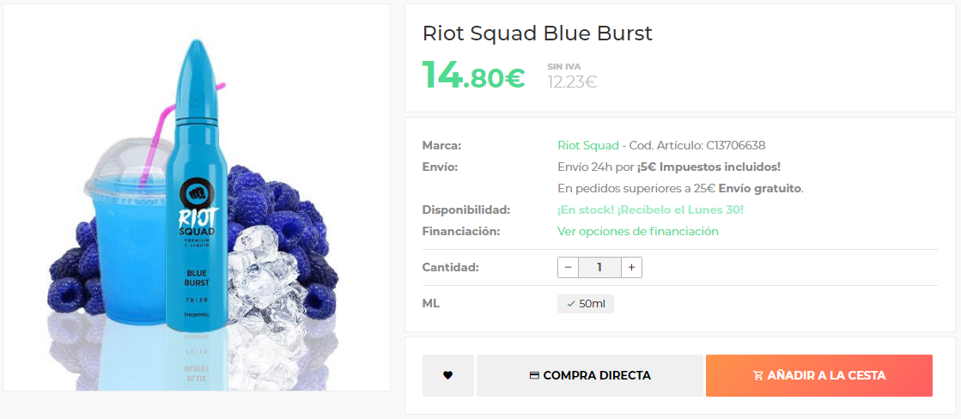961x419 pixels.
Task: Open the Riot Squad brand link
Action: click(587, 146)
